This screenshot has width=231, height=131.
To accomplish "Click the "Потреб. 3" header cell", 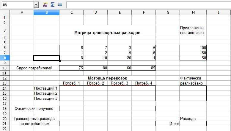I will [x=120, y=83].
